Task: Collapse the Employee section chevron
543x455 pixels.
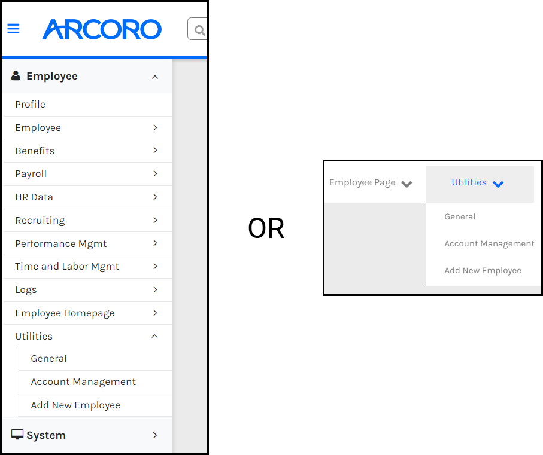Action: [x=155, y=77]
